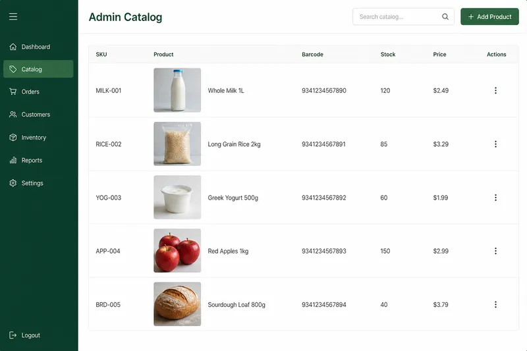This screenshot has height=351, width=527.
Task: Click product name Red Apples 1kg
Action: [228, 251]
